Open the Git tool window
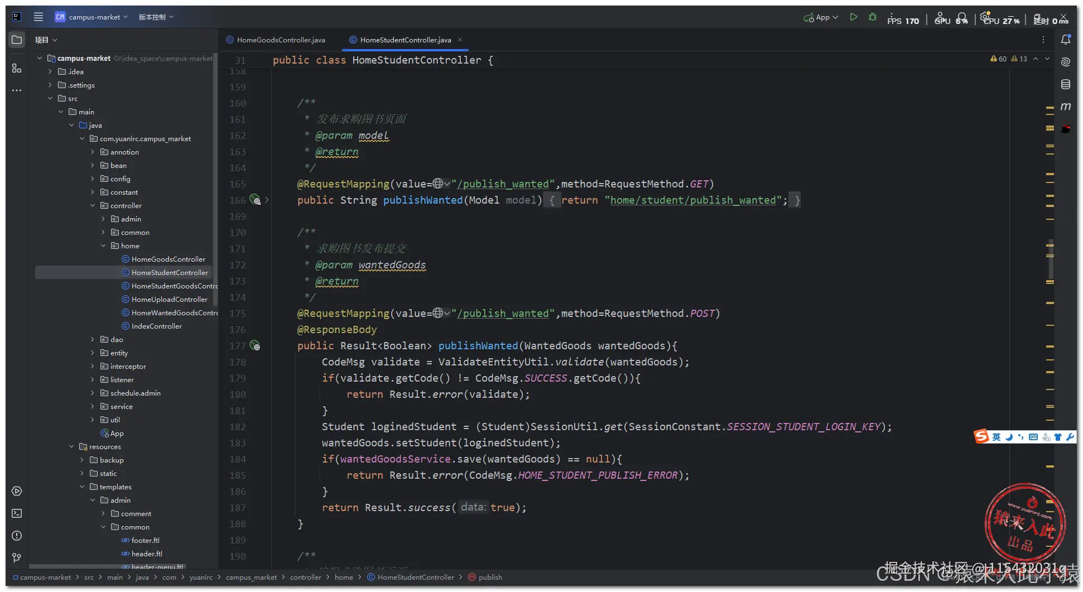This screenshot has width=1083, height=592. pyautogui.click(x=17, y=557)
